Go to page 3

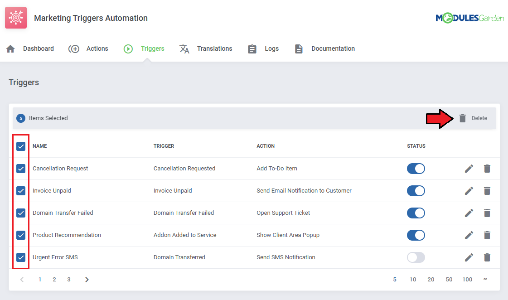[69, 280]
